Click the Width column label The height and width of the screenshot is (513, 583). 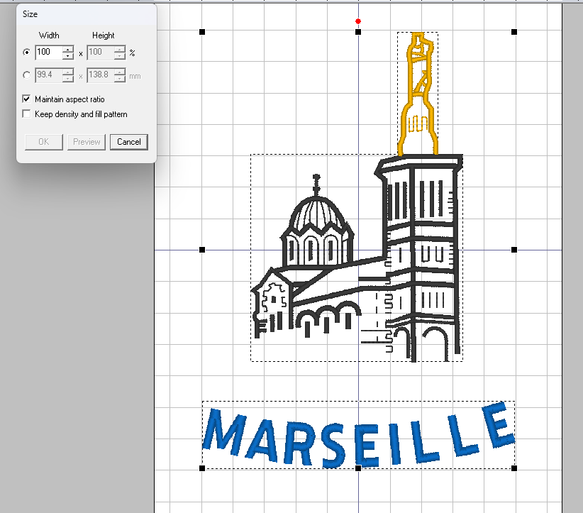pyautogui.click(x=49, y=35)
